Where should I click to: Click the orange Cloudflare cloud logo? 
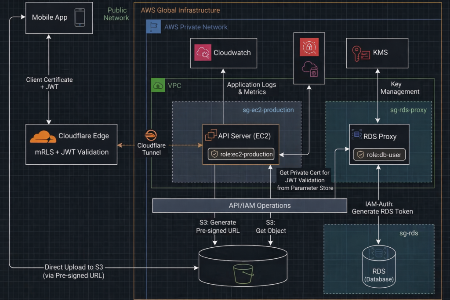click(43, 137)
